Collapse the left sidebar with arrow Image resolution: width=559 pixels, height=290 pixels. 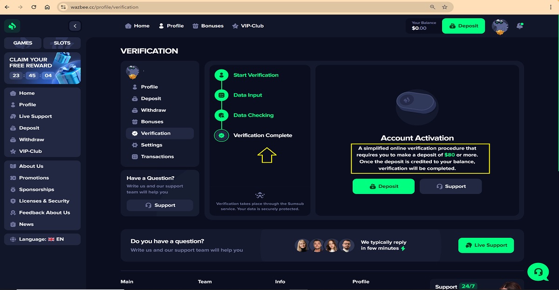[75, 26]
